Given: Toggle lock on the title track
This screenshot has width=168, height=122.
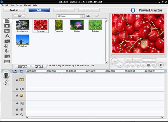Looking at the screenshot, I should coord(17,104).
